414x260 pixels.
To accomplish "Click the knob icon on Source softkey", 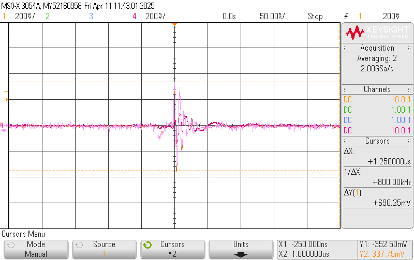I will pos(79,245).
